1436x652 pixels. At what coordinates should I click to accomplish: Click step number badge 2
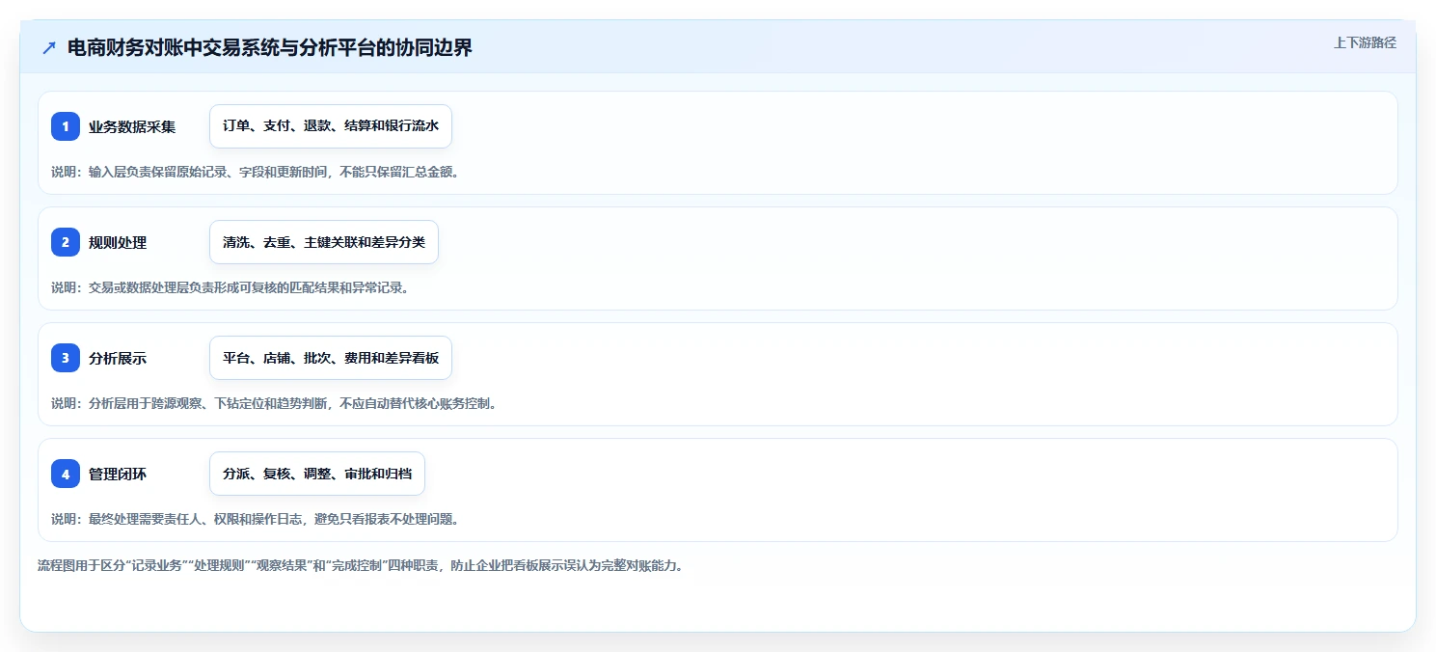66,242
